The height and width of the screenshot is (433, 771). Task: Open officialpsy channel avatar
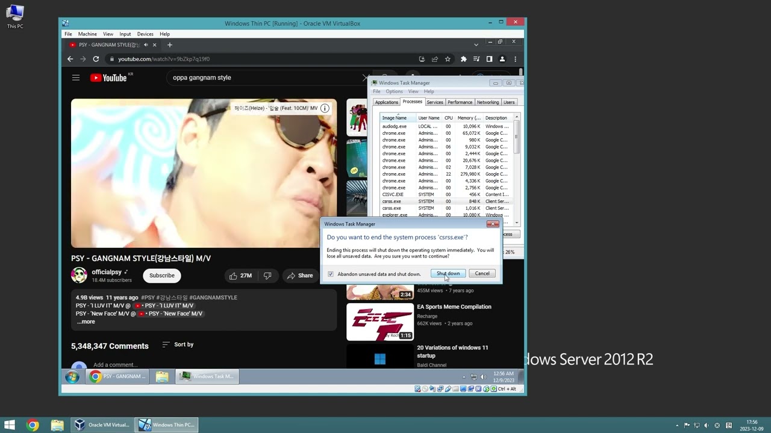(79, 275)
